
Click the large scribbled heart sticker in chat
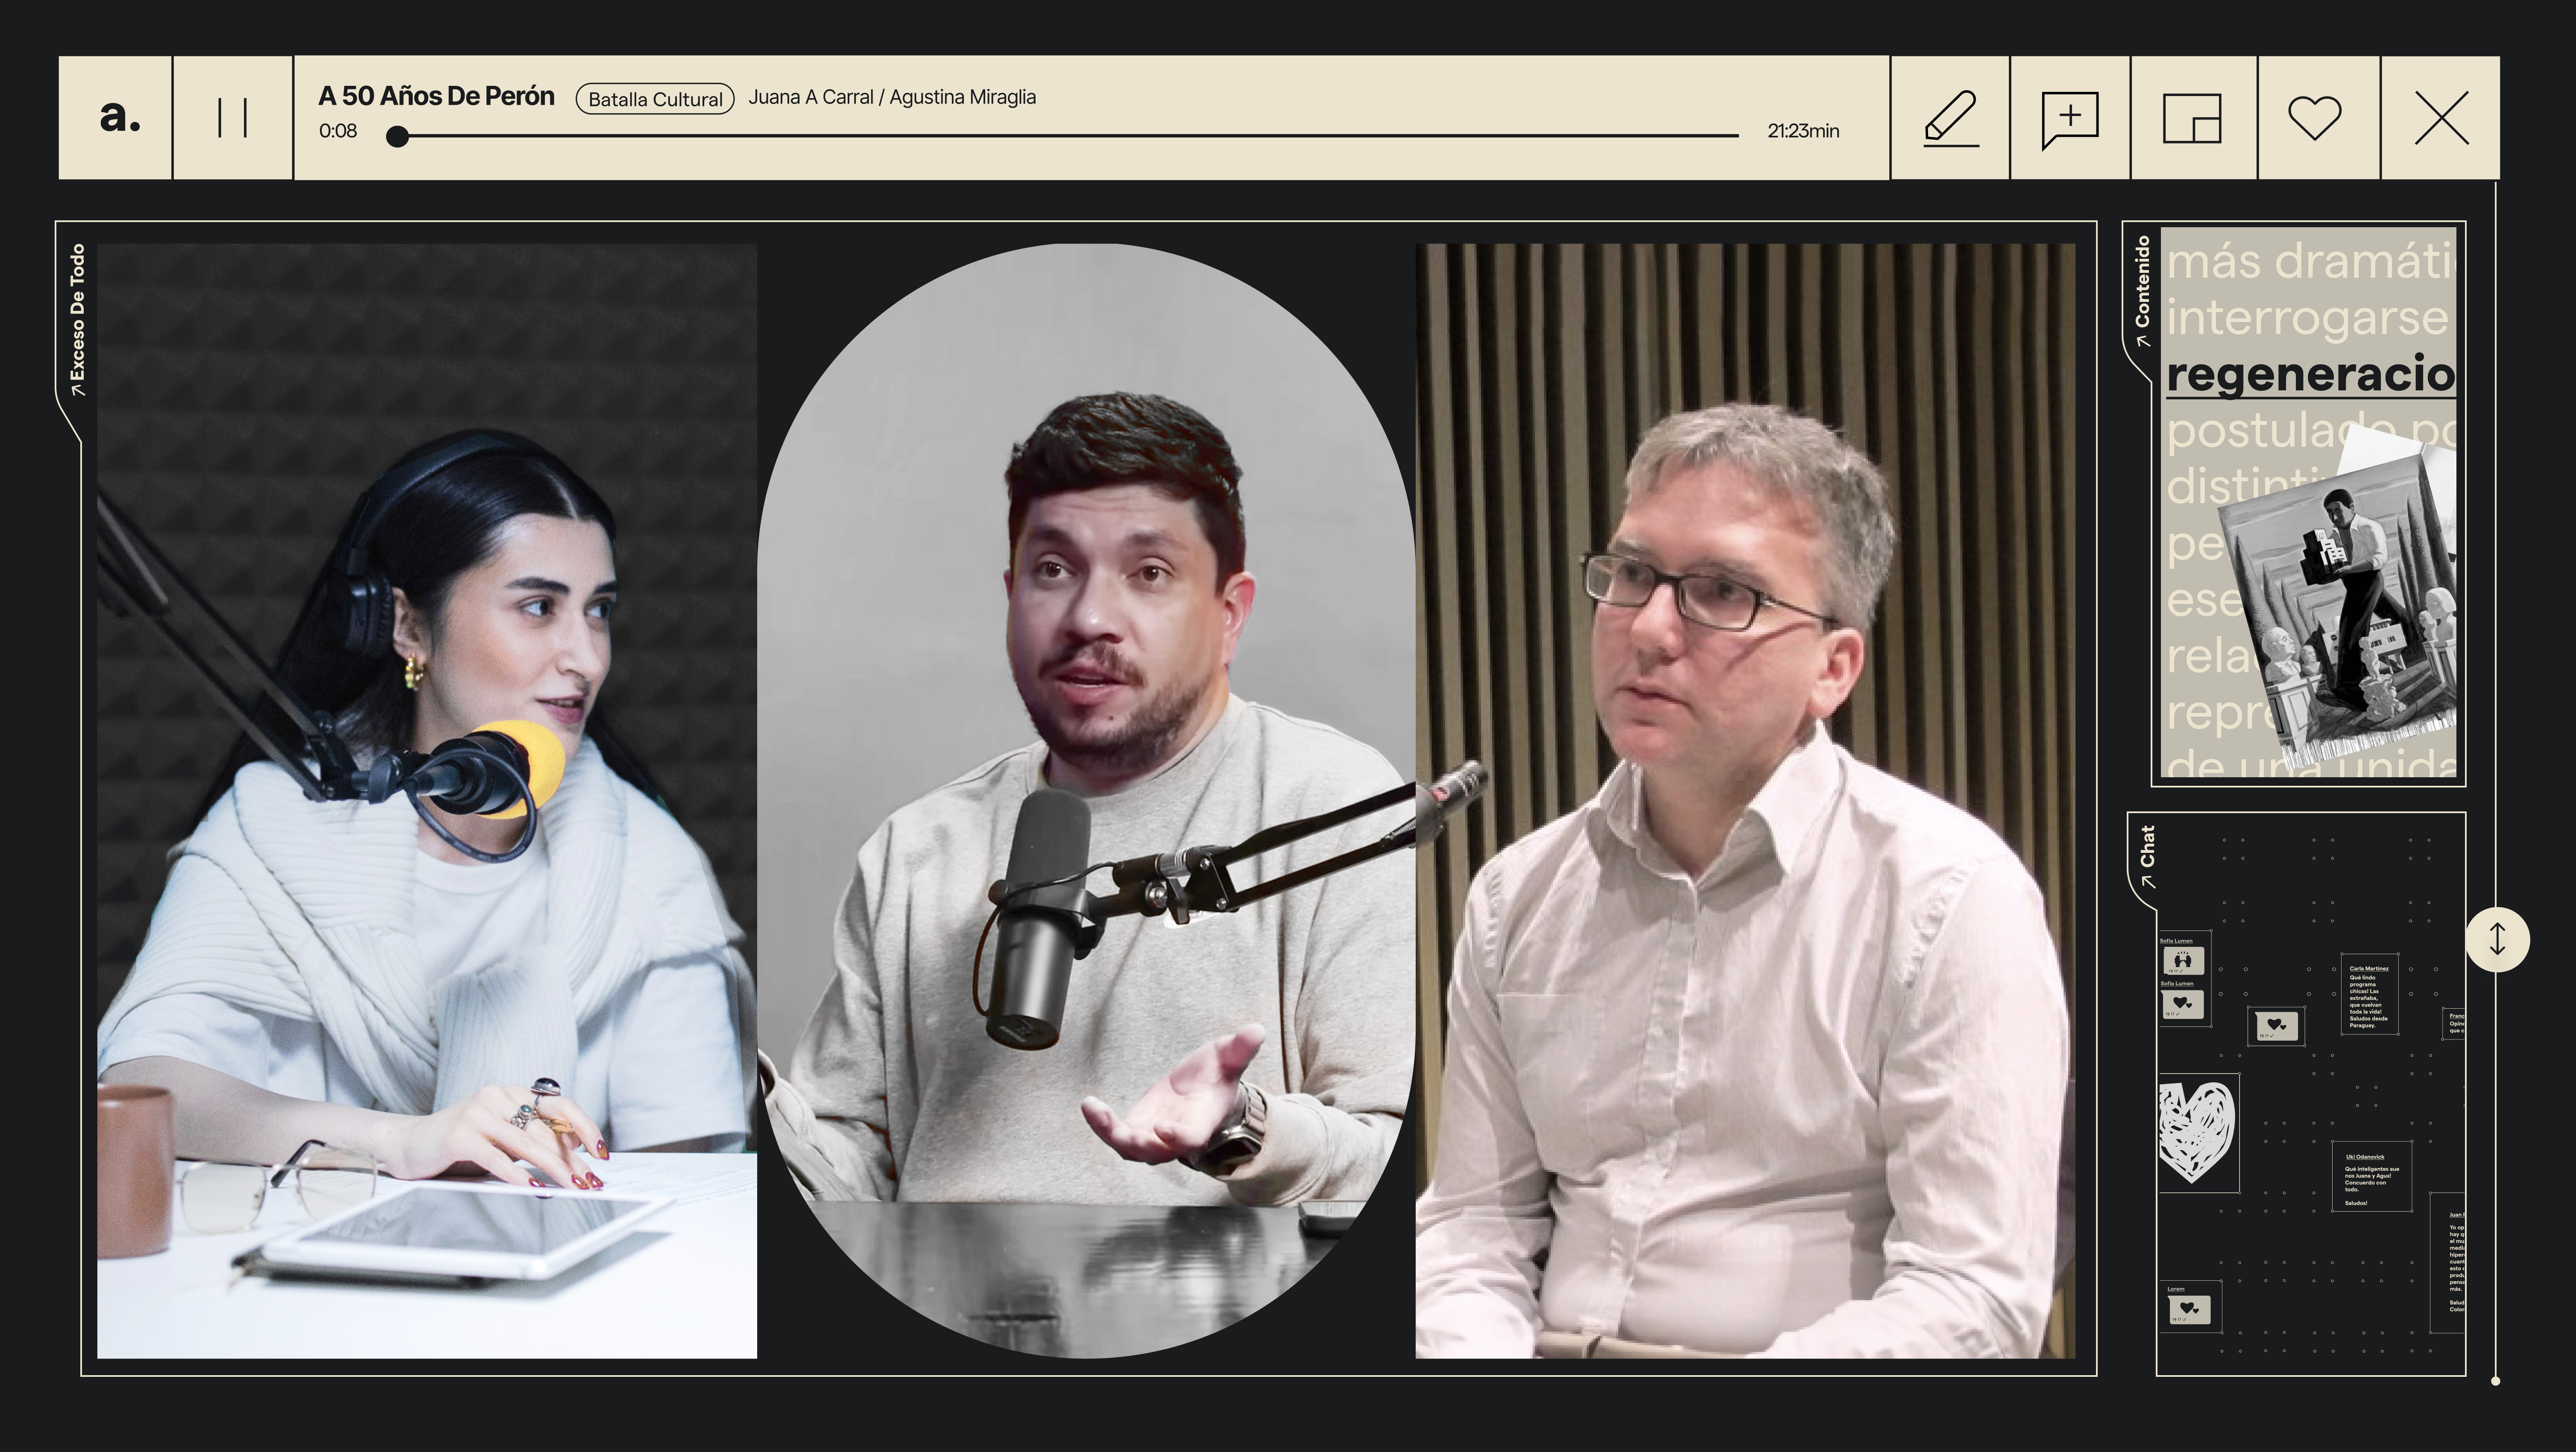click(2197, 1133)
